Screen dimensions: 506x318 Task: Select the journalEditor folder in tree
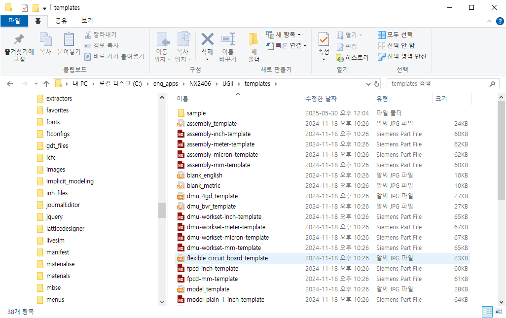coord(63,205)
